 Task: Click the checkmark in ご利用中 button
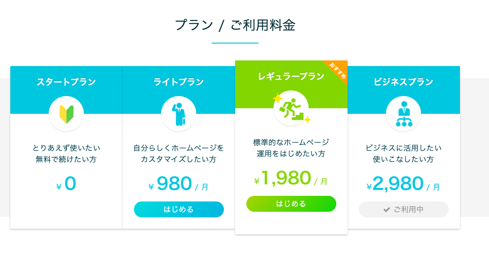(387, 209)
